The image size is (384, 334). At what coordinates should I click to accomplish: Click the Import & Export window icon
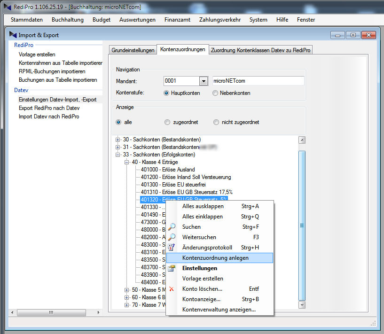[x=13, y=35]
